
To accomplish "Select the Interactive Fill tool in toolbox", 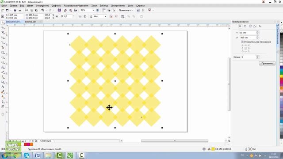I will [3, 97].
